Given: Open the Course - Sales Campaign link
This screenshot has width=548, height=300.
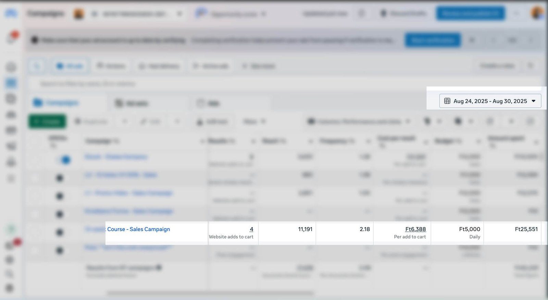Looking at the screenshot, I should point(138,229).
